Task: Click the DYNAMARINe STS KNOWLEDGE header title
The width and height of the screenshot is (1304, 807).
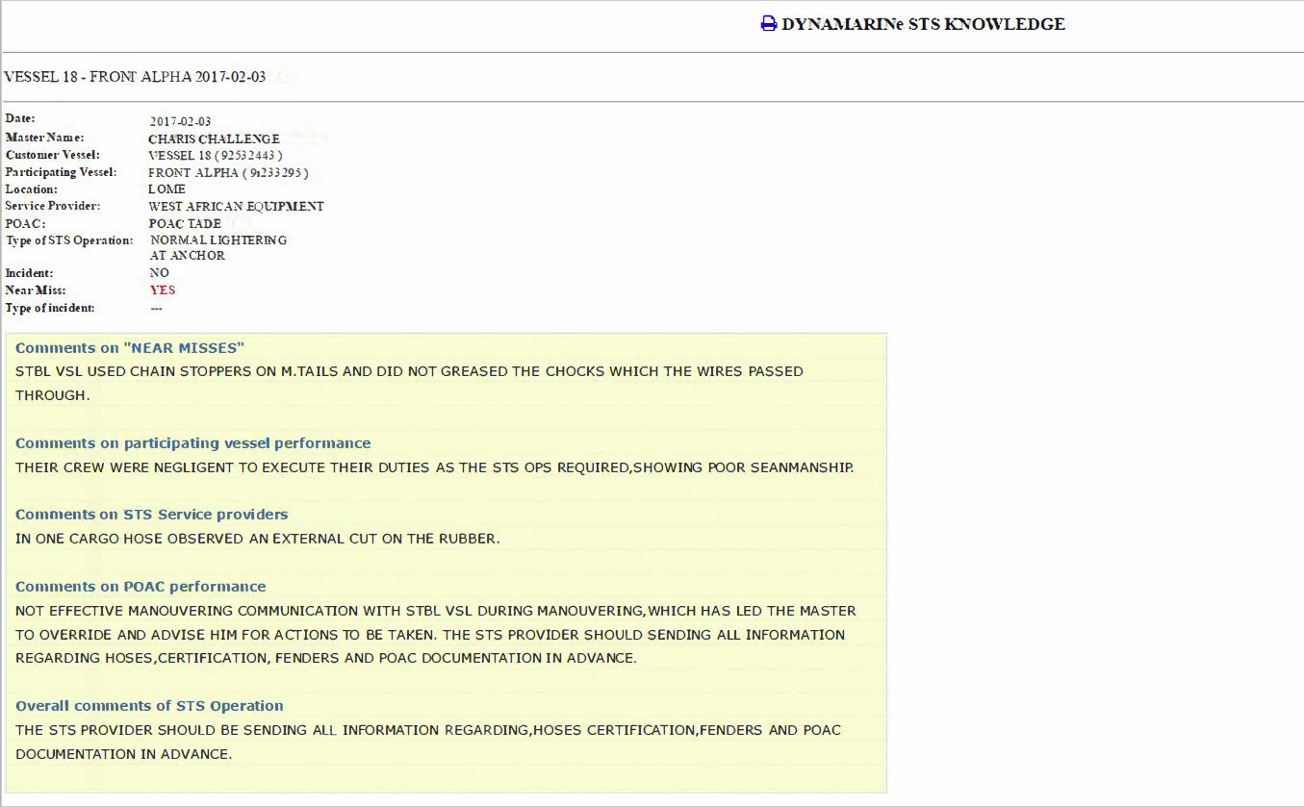Action: pos(923,24)
